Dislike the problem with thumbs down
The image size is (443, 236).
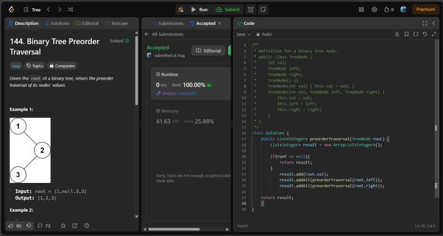(29, 225)
